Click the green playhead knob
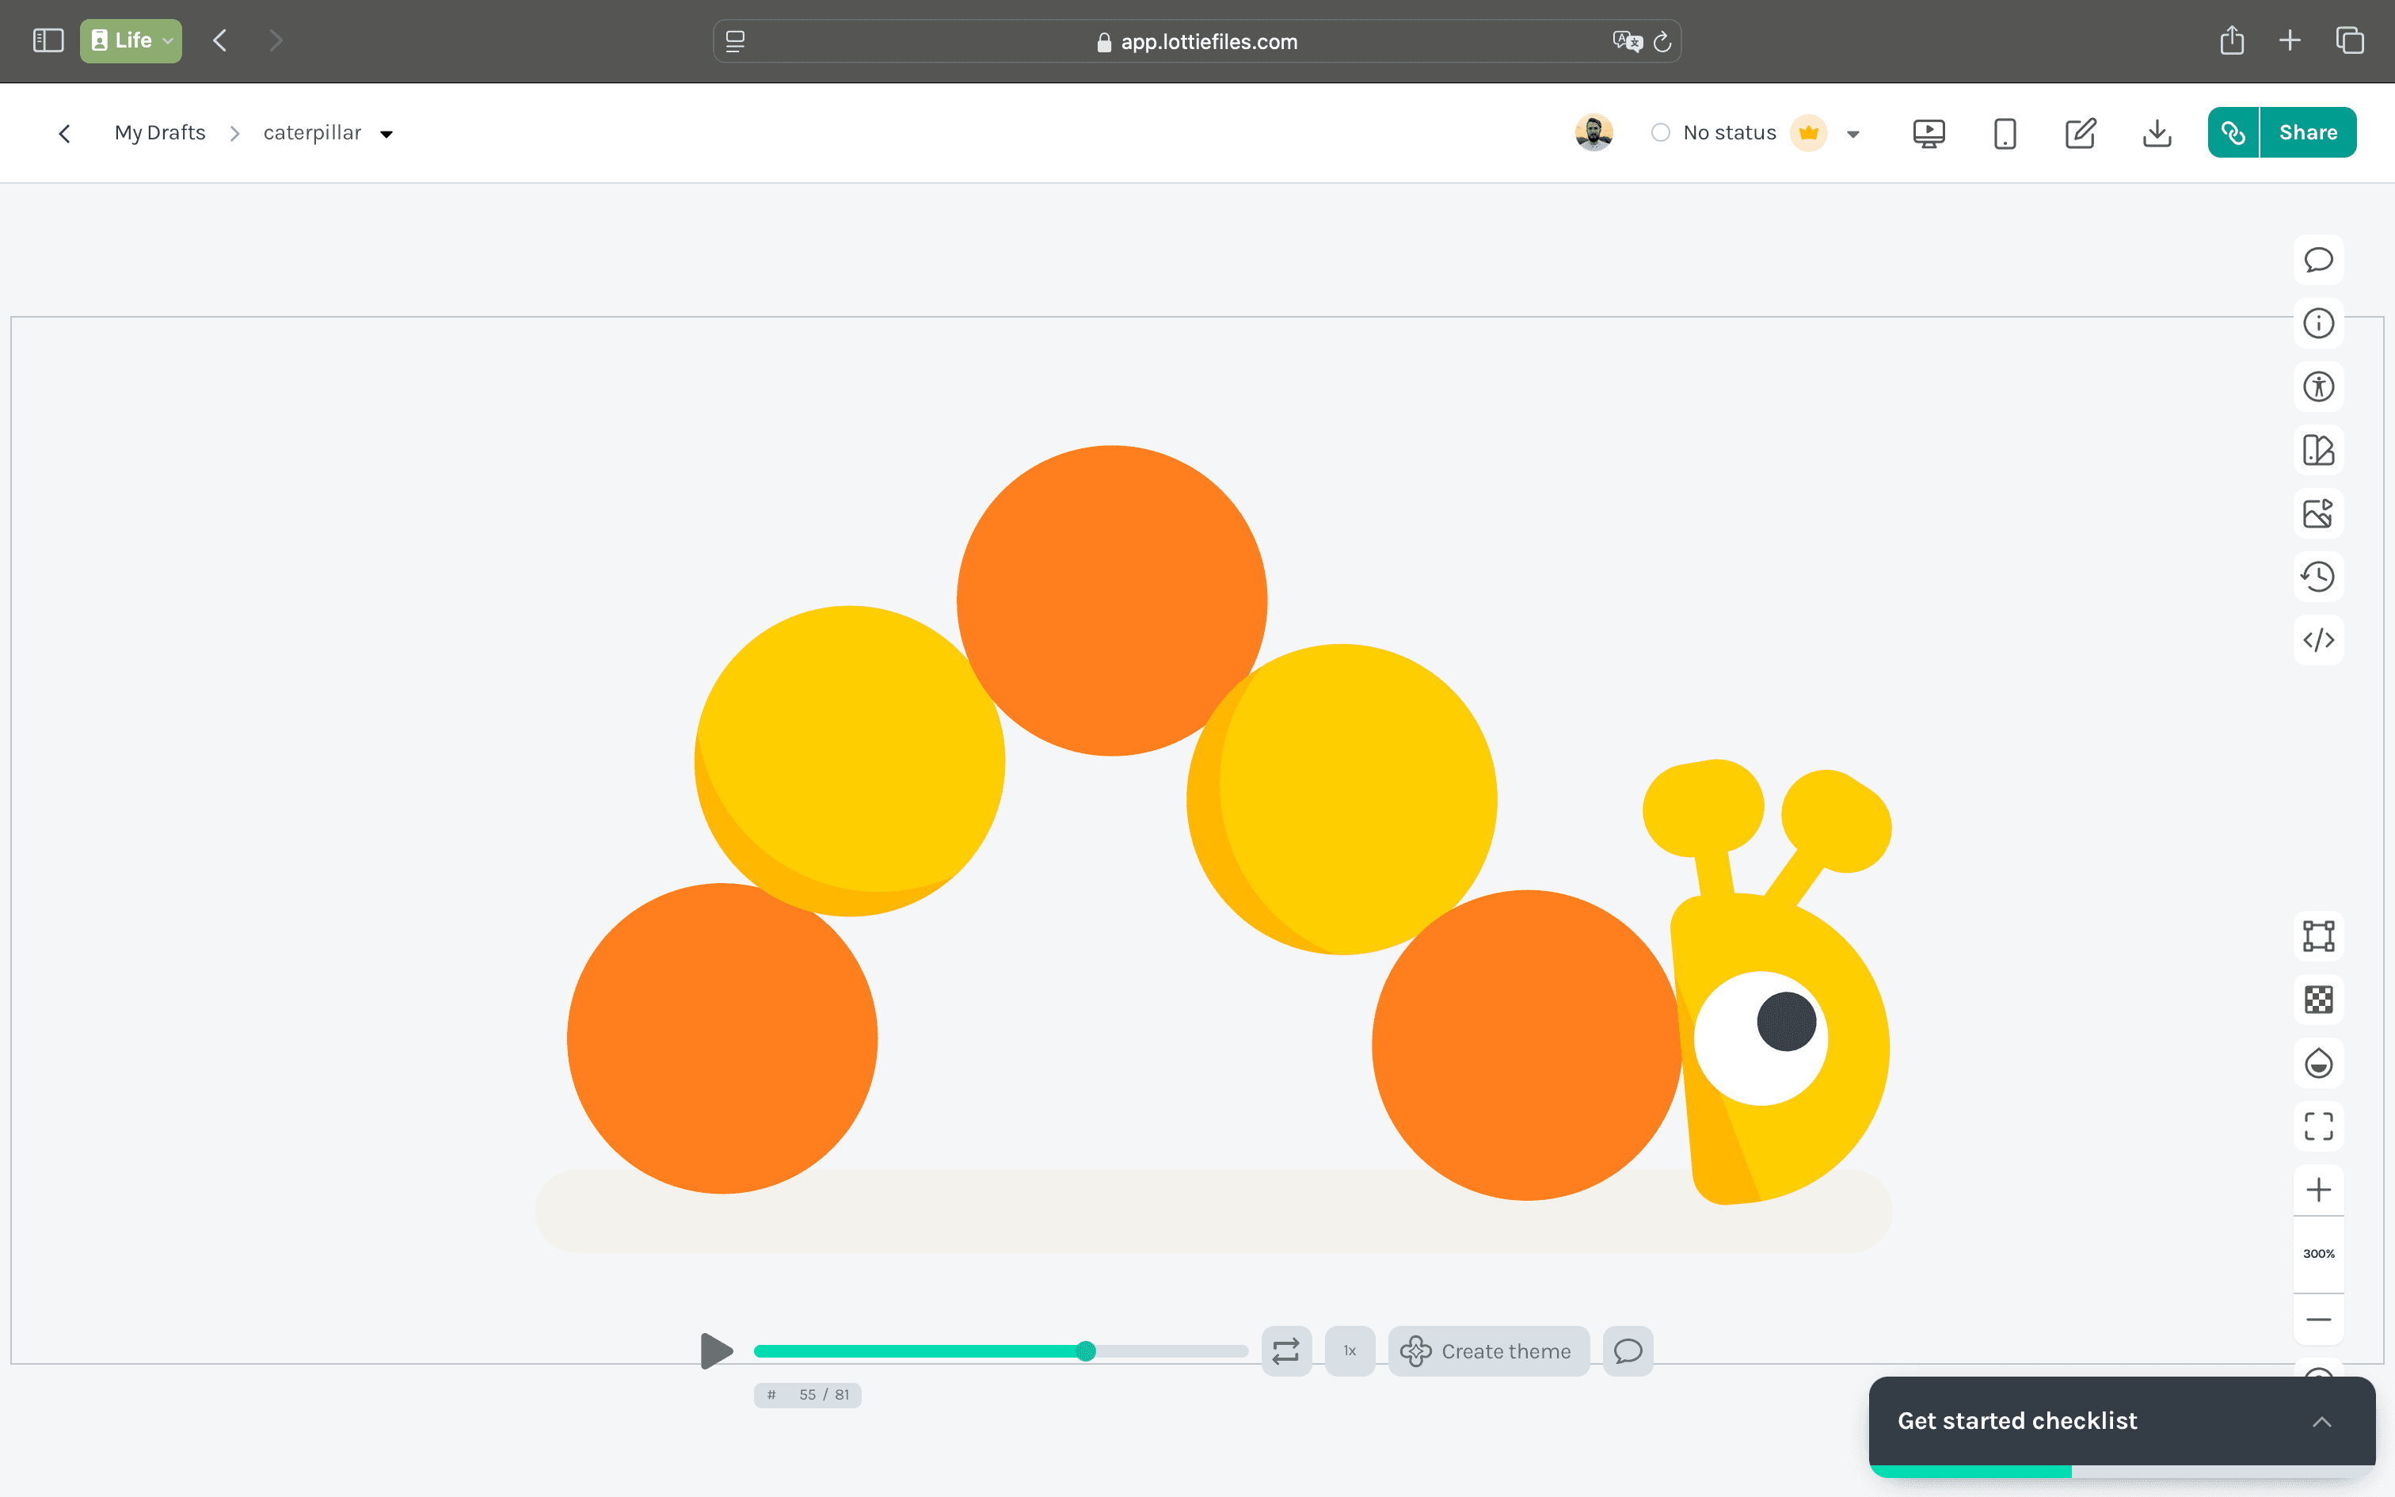 (x=1086, y=1350)
